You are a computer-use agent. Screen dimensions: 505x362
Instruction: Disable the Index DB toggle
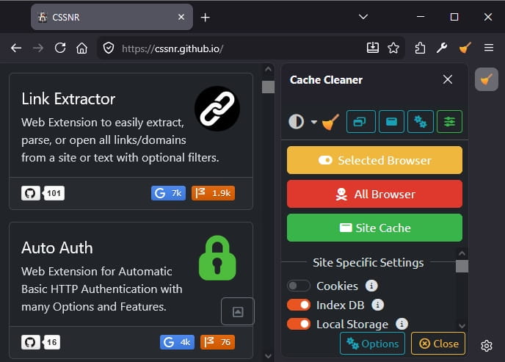click(x=299, y=305)
